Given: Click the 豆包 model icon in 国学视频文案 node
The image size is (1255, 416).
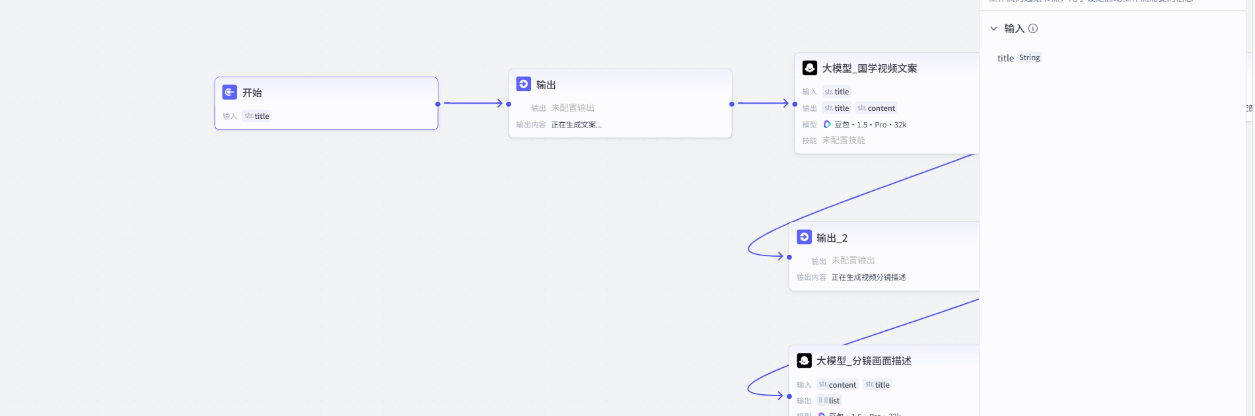Looking at the screenshot, I should (x=827, y=124).
